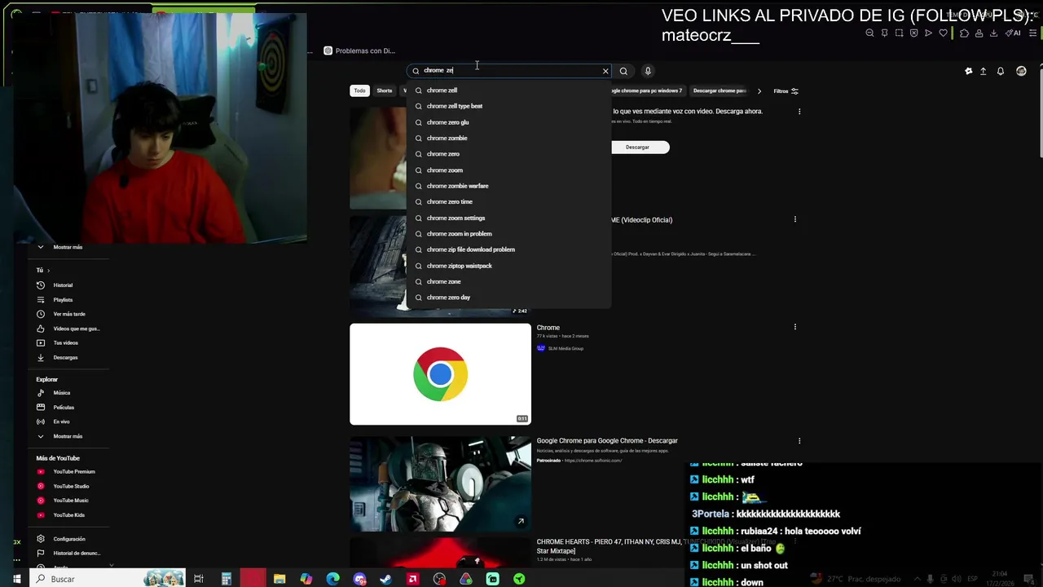
Task: Switch to Problemas con Di... browser tab
Action: point(359,51)
